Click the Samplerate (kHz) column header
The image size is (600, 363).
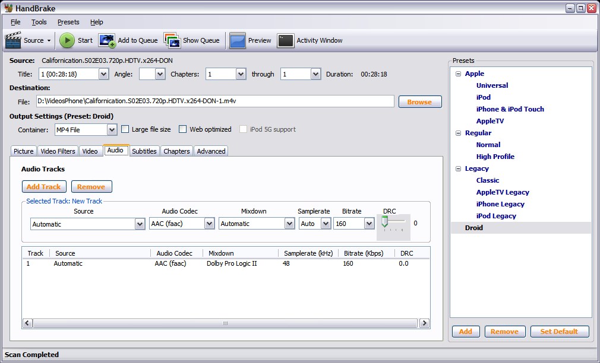[308, 253]
